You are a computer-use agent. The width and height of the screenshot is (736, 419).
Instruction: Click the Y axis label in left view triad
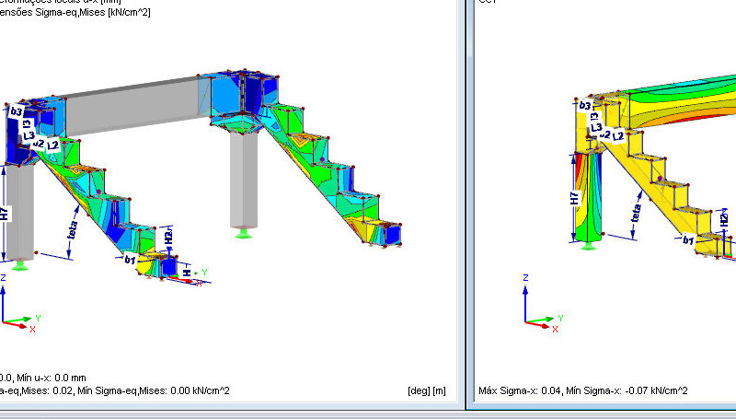38,318
